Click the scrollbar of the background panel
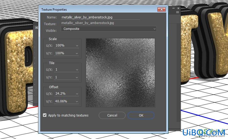Image resolution: width=228 pixels, height=139 pixels. pyautogui.click(x=178, y=72)
